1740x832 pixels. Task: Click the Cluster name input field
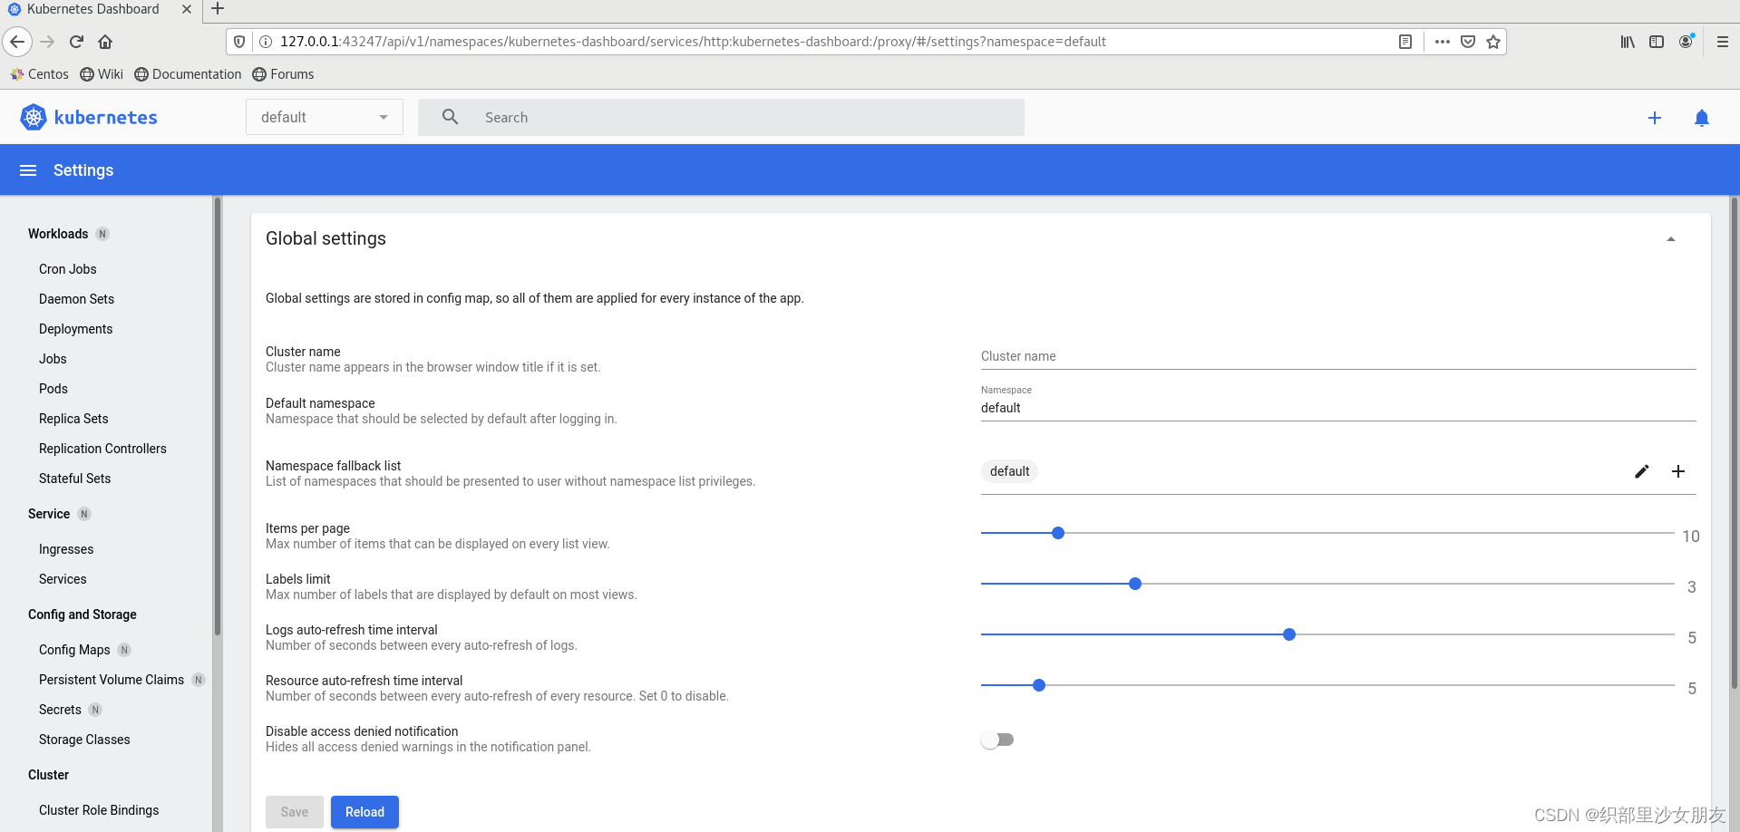coord(1338,356)
